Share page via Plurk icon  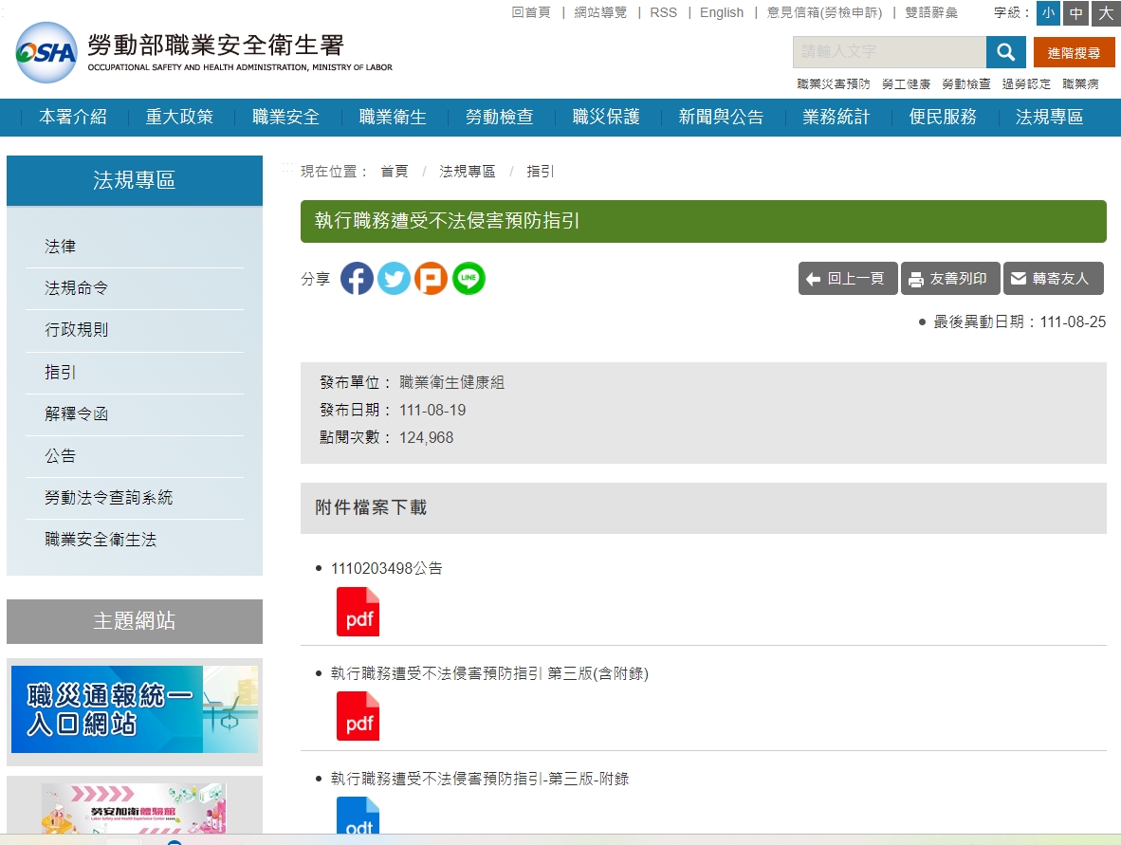(431, 279)
